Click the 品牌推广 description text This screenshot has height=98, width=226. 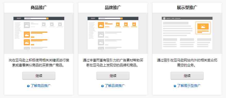113,63
